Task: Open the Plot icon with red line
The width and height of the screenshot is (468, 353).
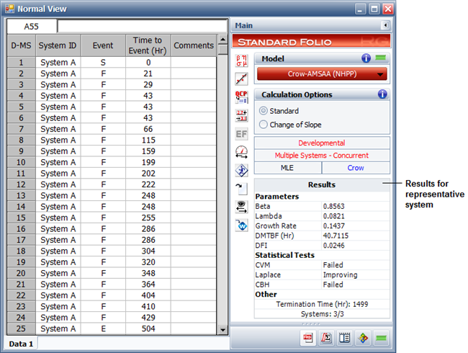Action: [x=241, y=79]
